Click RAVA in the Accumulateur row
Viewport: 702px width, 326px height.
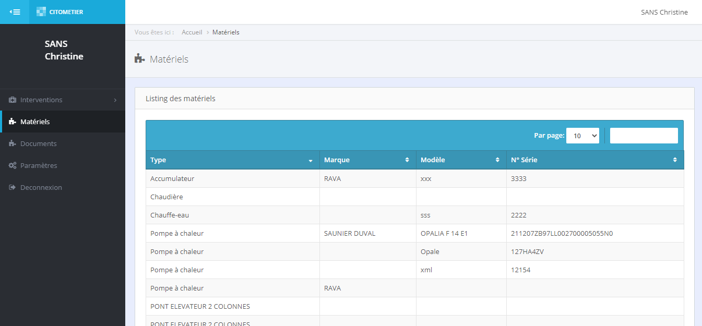point(332,178)
